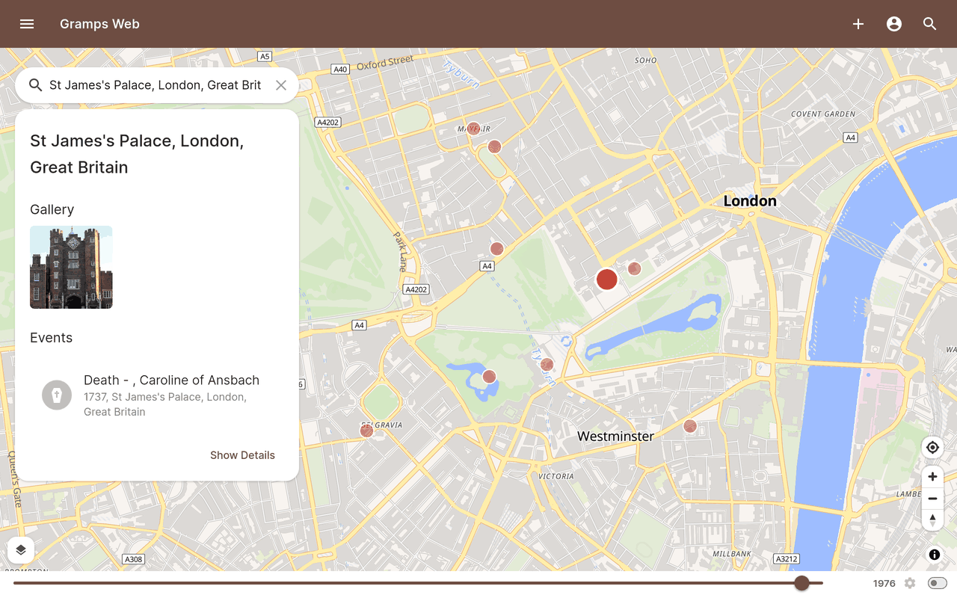Click the death event tombstone icon
Image resolution: width=957 pixels, height=598 pixels.
pyautogui.click(x=57, y=395)
